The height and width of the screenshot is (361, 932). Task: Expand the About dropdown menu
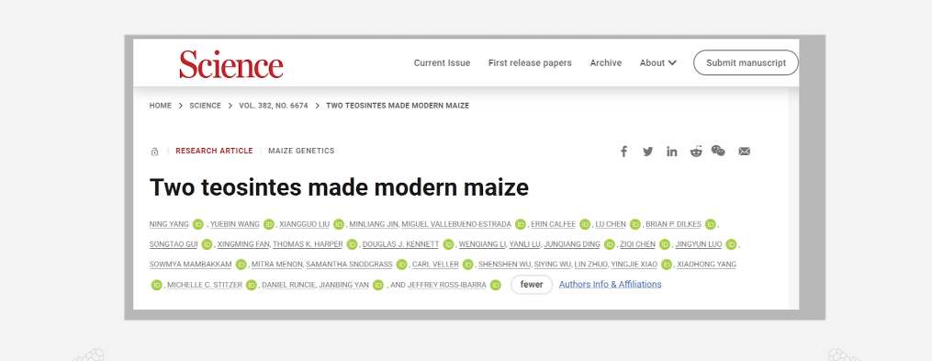[x=658, y=63]
